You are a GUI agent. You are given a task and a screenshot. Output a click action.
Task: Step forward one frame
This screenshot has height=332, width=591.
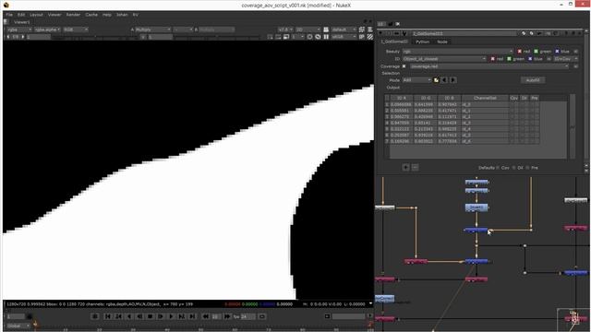(161, 316)
